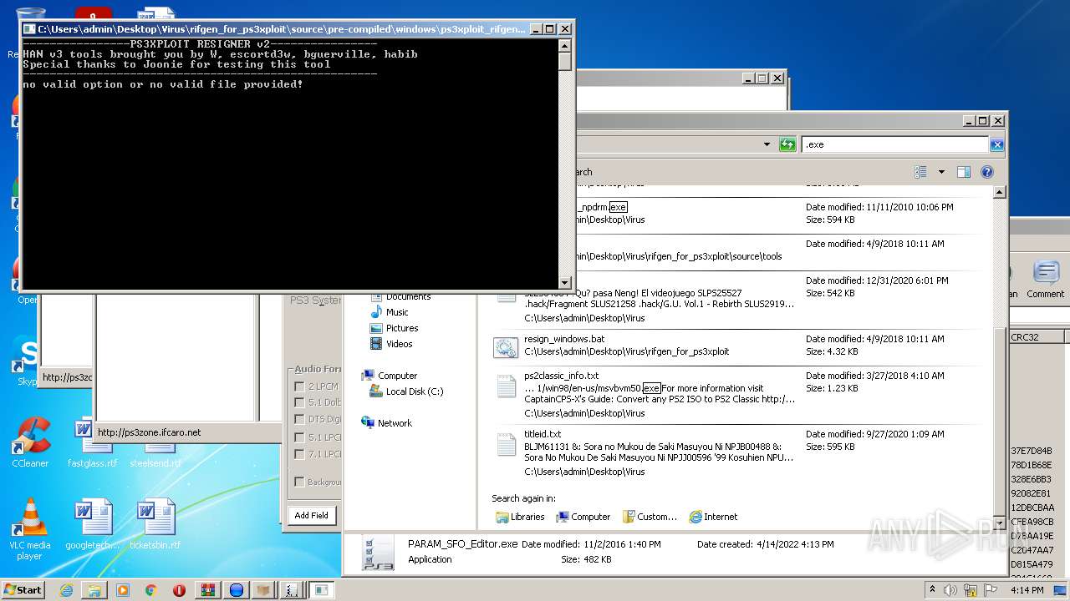This screenshot has width=1070, height=601.
Task: Select the titleid.txt document icon
Action: coord(506,445)
